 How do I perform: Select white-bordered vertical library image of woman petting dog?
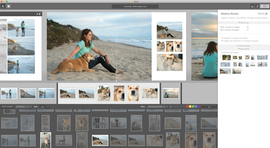46,140
